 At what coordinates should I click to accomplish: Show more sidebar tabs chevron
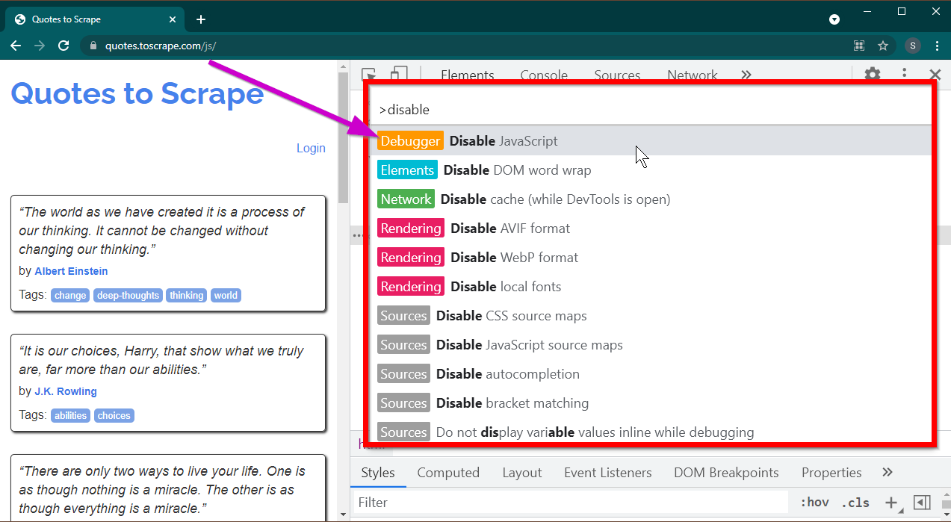coord(888,473)
